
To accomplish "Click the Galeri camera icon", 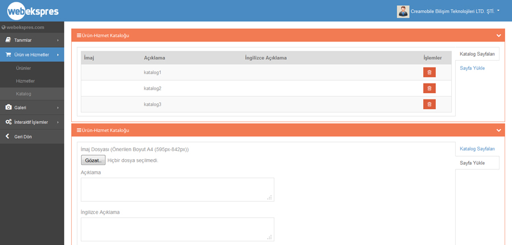I will [9, 107].
